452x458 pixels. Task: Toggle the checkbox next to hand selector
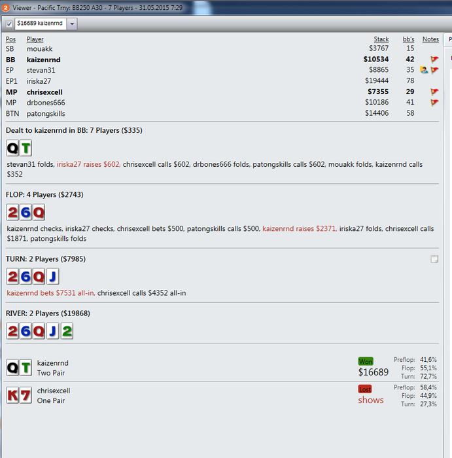pos(9,24)
